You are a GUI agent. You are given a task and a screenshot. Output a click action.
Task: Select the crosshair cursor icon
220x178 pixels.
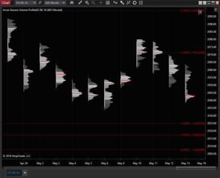[x=101, y=2]
